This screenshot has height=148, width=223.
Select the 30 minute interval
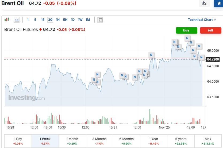50,20
